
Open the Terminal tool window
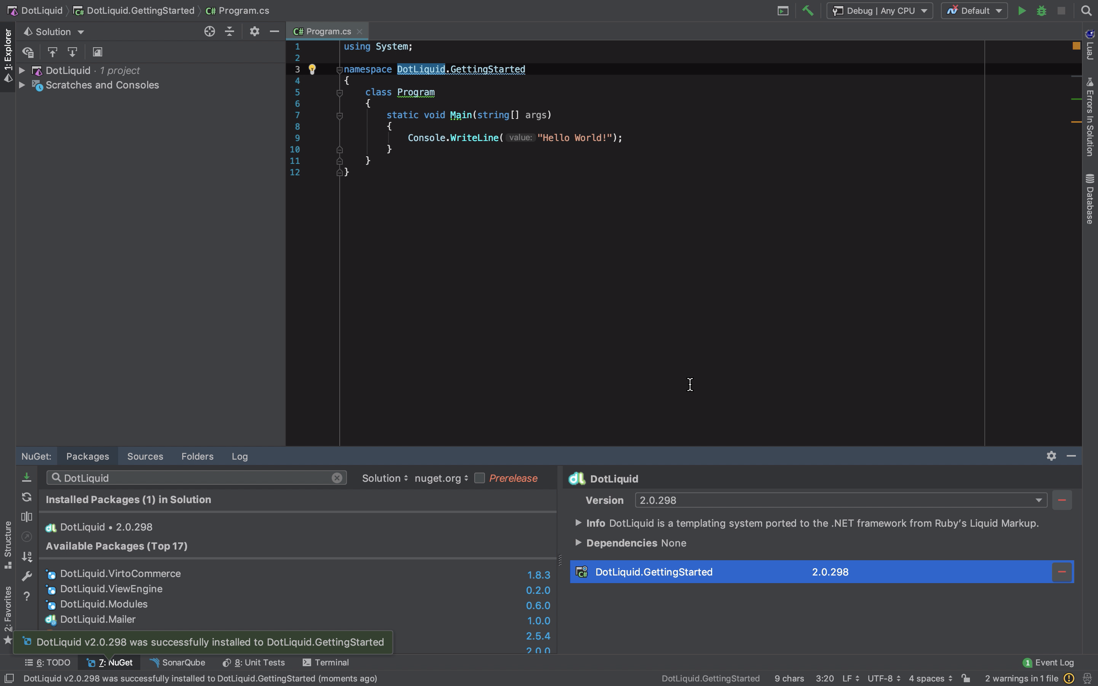click(x=326, y=662)
